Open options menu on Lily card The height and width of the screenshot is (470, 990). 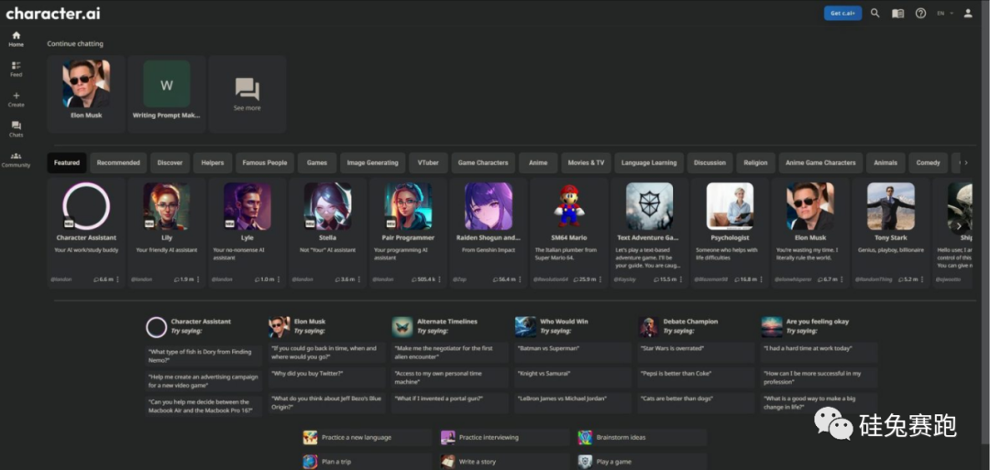click(198, 279)
